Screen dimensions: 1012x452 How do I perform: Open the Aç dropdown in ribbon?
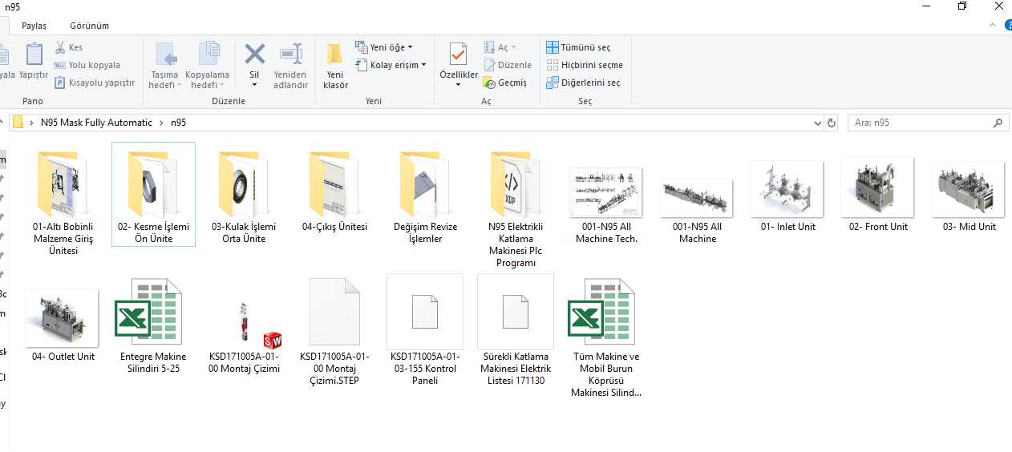(501, 47)
